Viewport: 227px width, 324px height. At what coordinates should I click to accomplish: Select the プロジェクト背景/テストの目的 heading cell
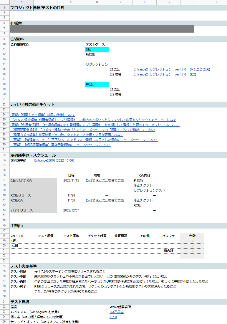(x=37, y=8)
